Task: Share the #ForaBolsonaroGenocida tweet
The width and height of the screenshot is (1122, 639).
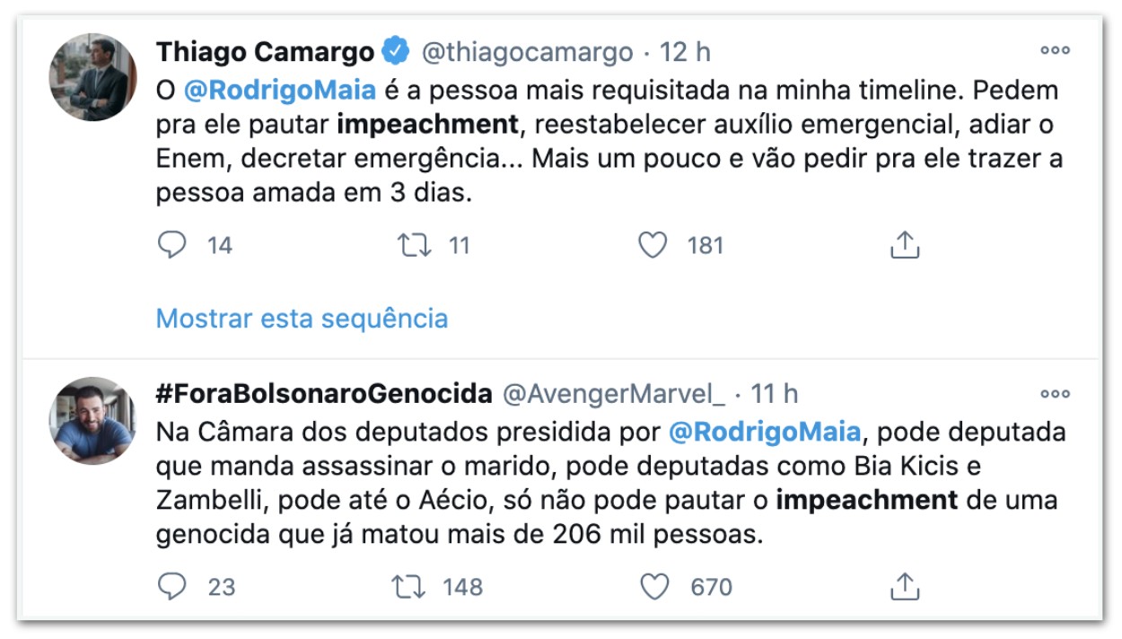Action: 905,585
